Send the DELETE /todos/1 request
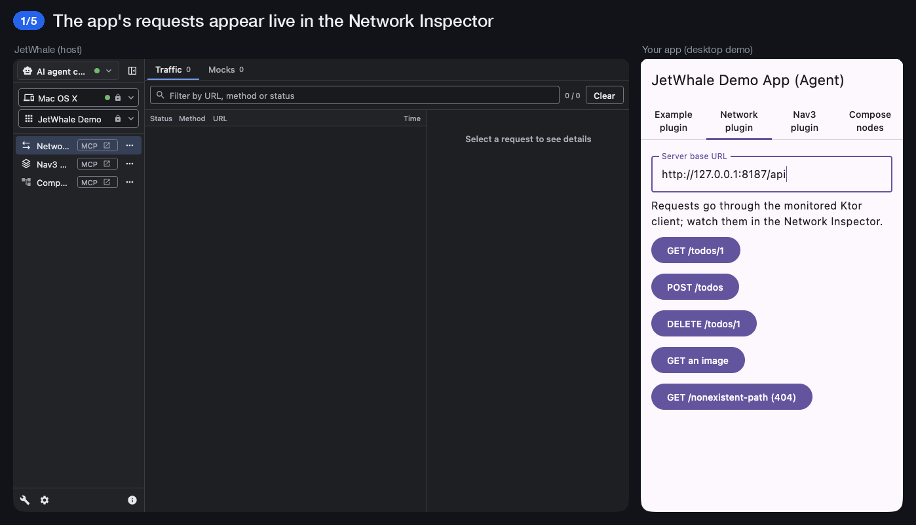 tap(704, 324)
